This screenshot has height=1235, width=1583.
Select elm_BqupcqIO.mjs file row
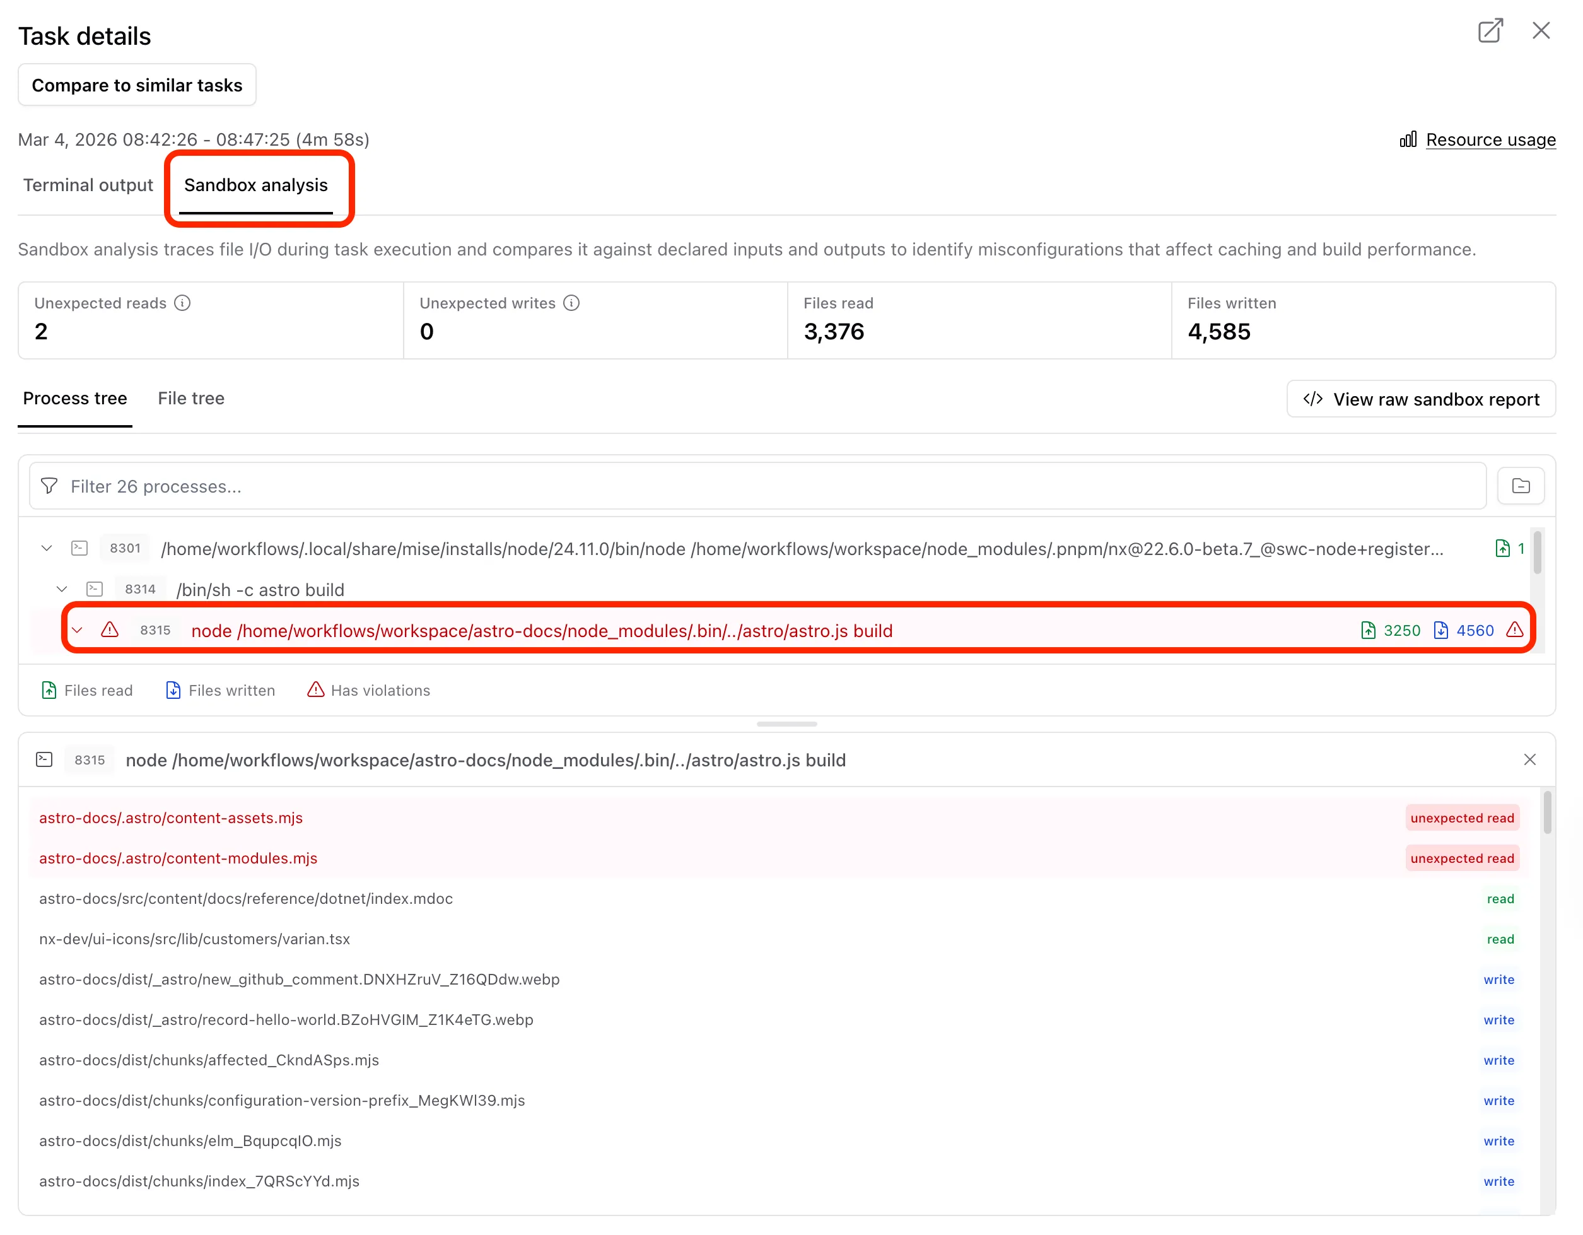[x=779, y=1141]
